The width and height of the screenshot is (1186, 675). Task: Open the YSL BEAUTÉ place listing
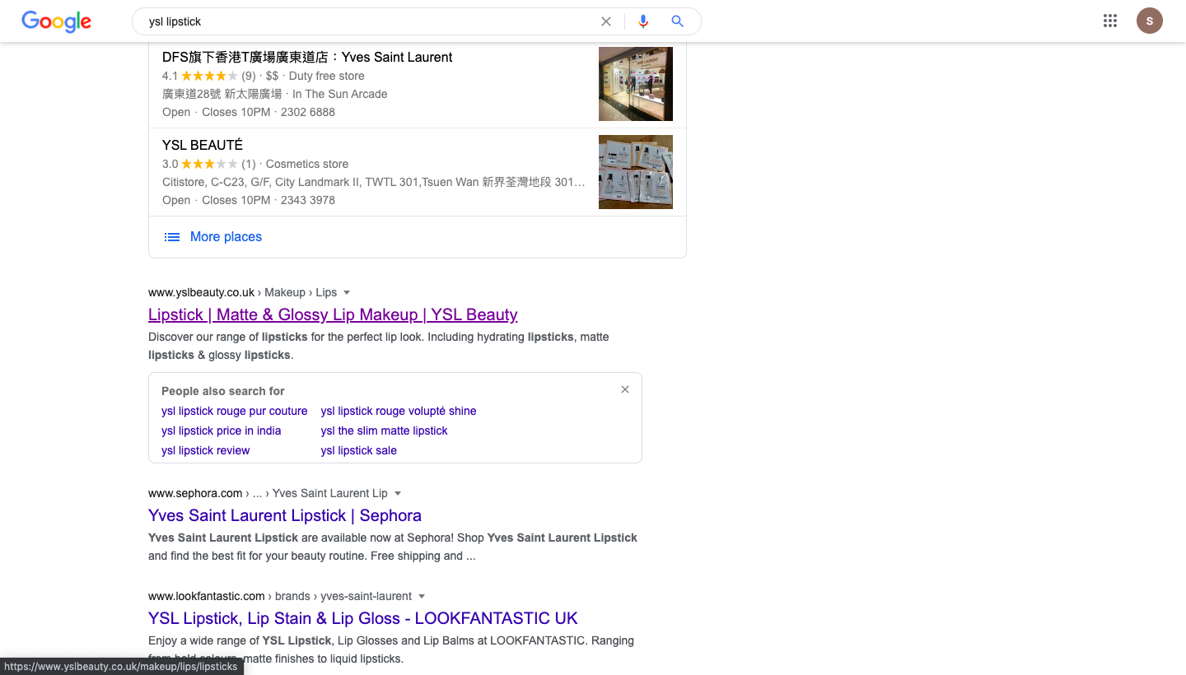point(203,145)
